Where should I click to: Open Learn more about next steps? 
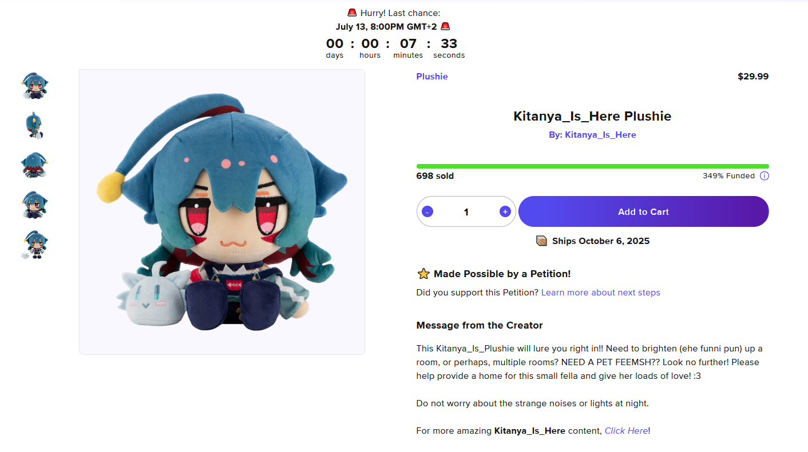click(x=600, y=293)
